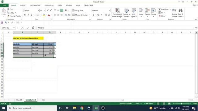Open the font color dropdown arrow

(51, 15)
